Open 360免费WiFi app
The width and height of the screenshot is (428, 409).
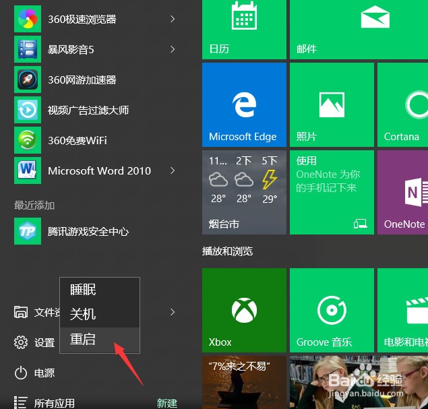96,140
